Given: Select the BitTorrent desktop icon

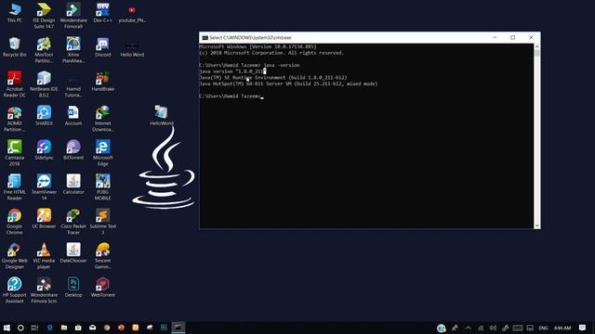Looking at the screenshot, I should coord(73,149).
